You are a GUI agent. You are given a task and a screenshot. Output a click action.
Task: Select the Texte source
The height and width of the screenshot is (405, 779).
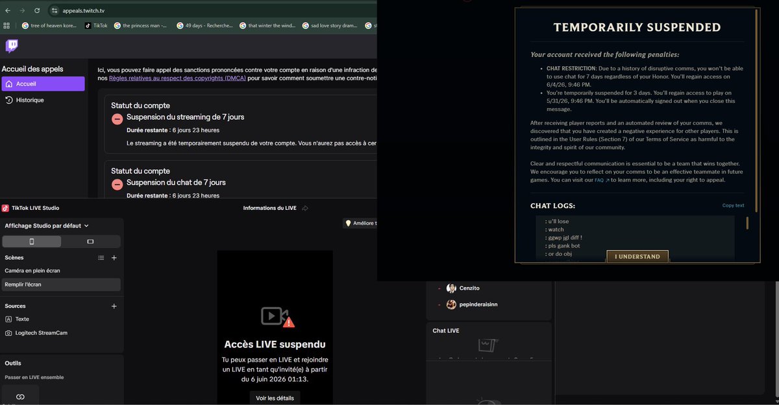click(61, 319)
